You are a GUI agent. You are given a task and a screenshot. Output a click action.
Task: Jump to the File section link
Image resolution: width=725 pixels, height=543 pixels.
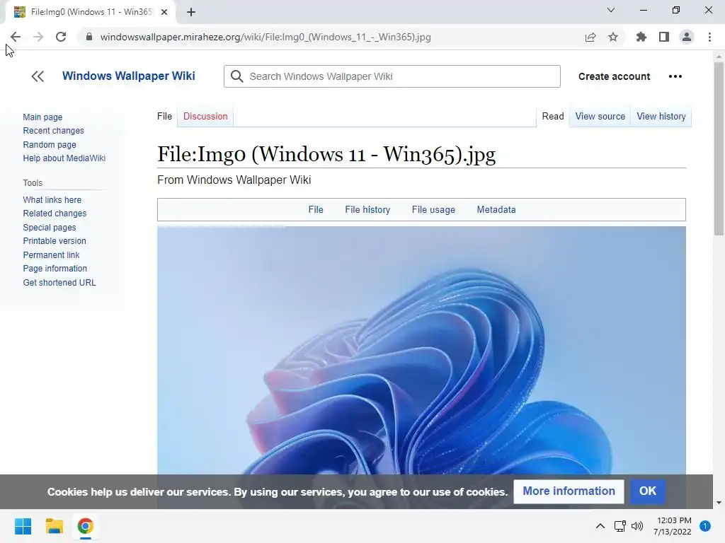point(316,209)
